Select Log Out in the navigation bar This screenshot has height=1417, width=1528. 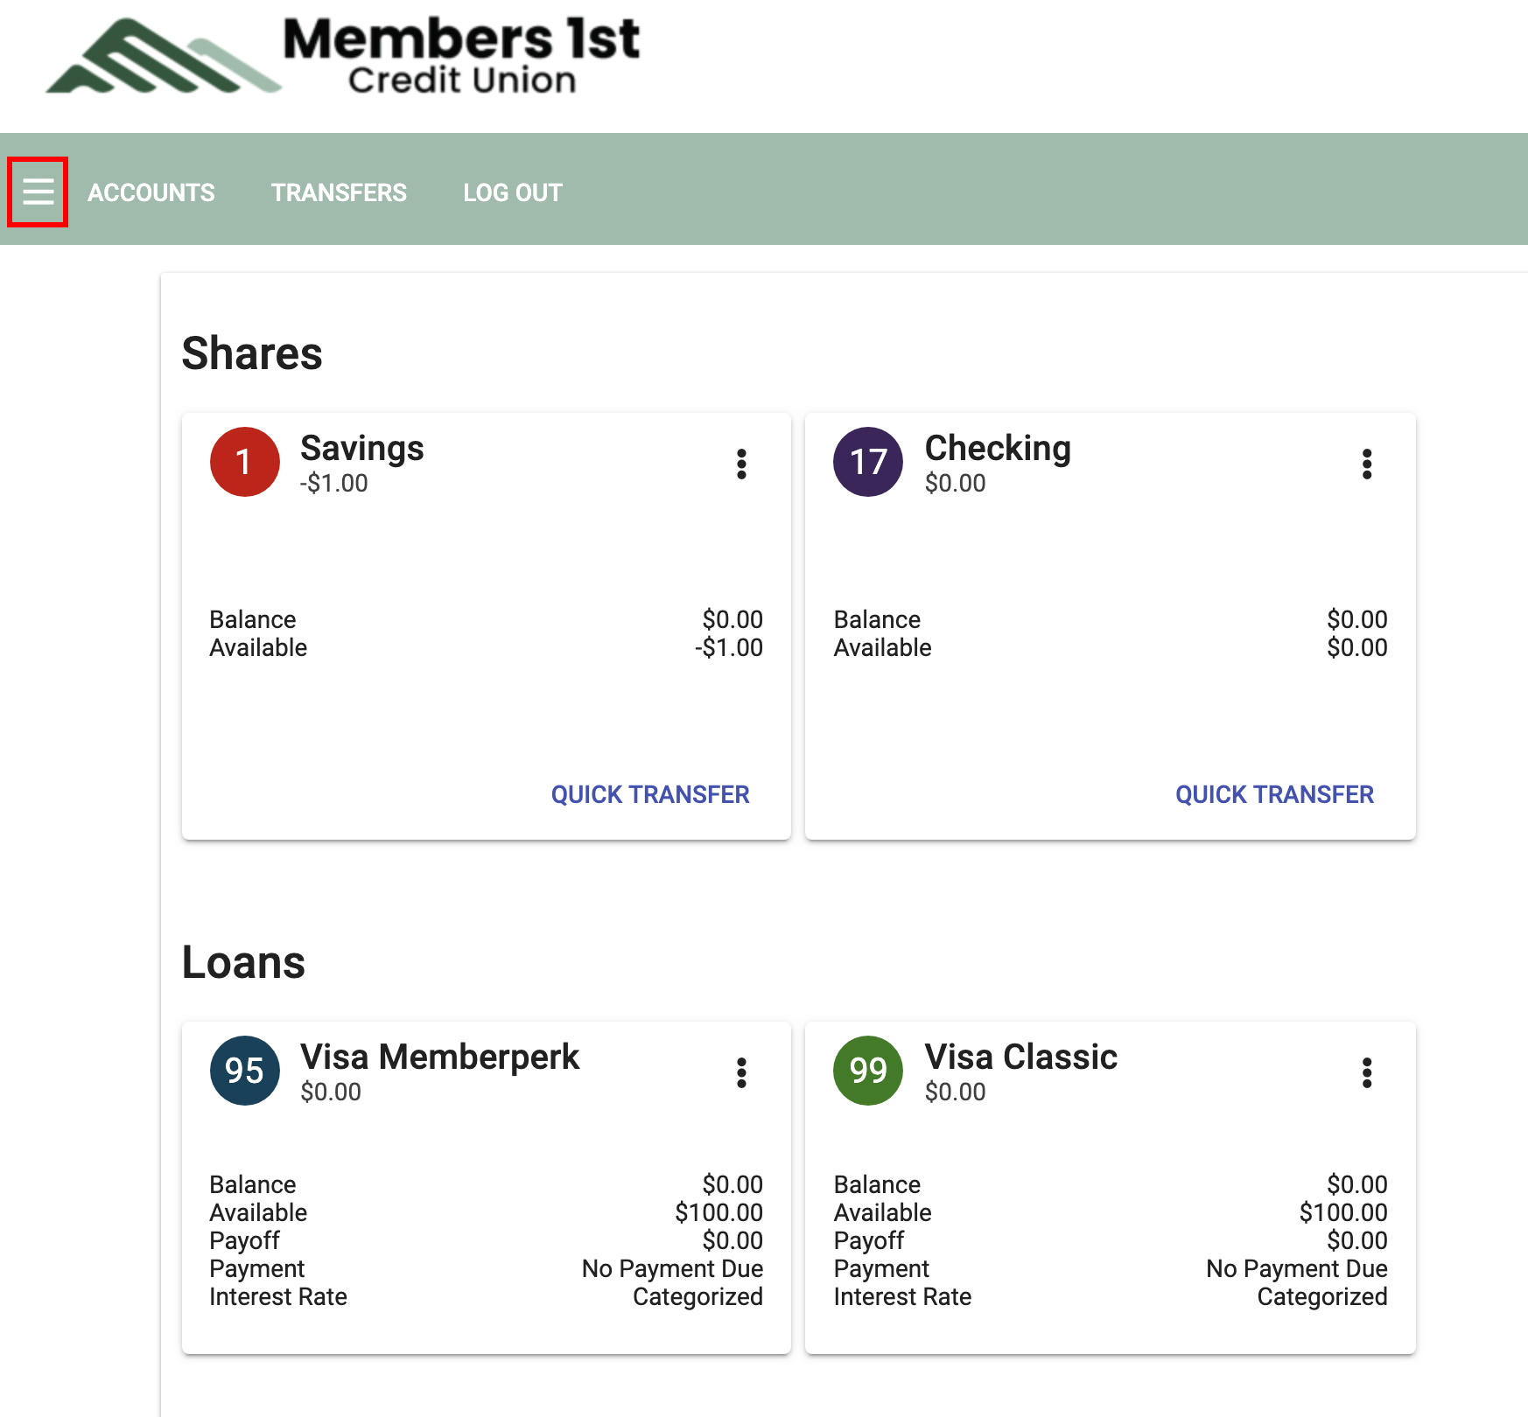click(513, 192)
